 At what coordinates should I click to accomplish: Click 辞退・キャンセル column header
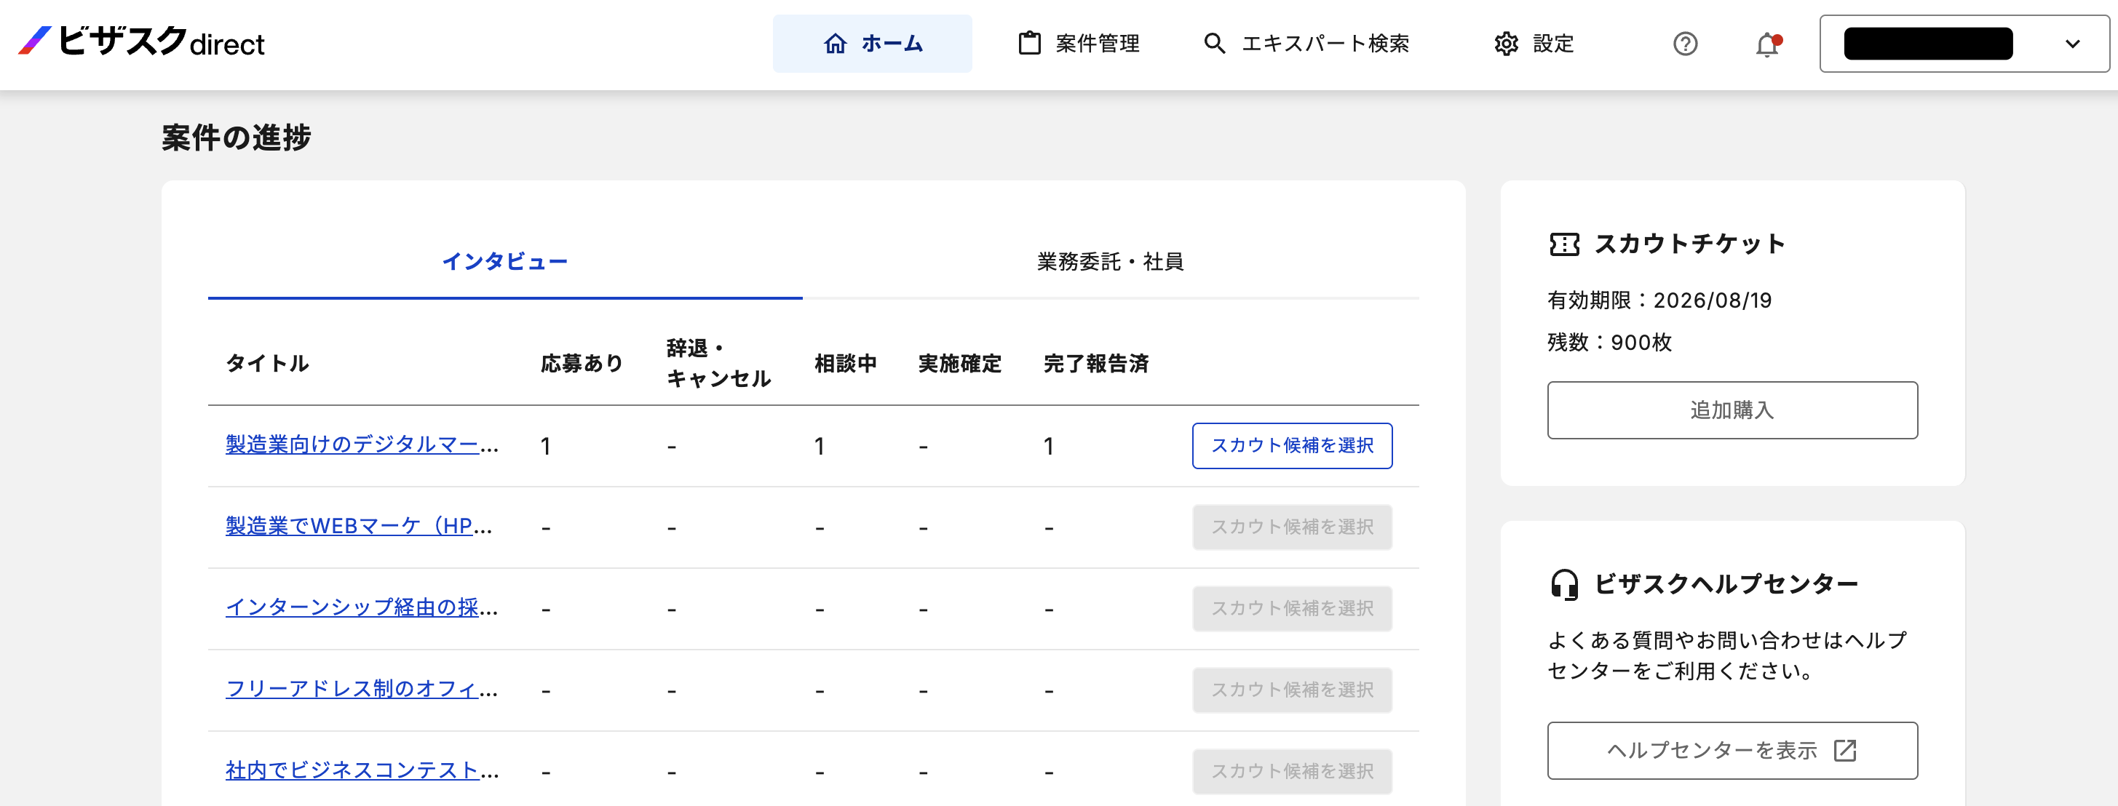[x=718, y=364]
